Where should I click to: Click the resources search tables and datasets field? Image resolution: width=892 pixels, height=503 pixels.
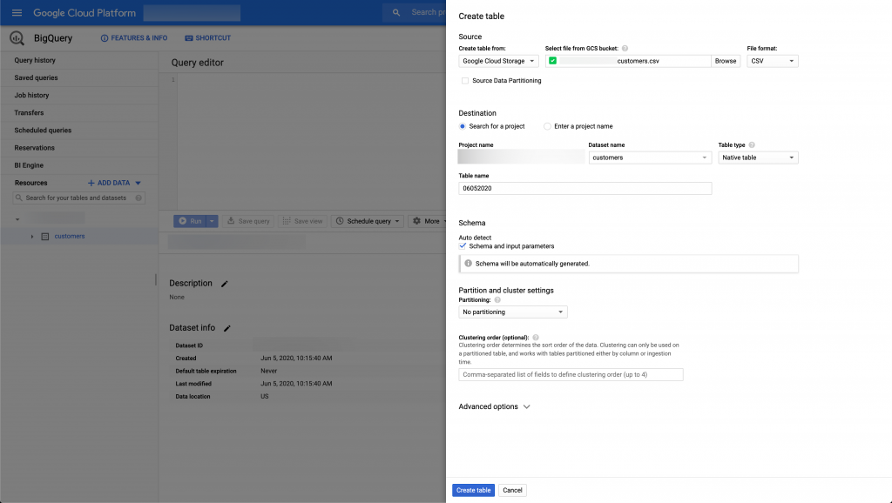[x=79, y=198]
